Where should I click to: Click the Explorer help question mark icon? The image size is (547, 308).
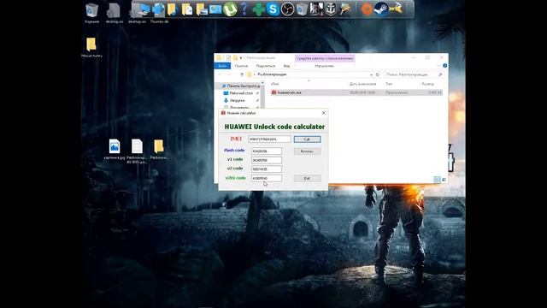[444, 66]
